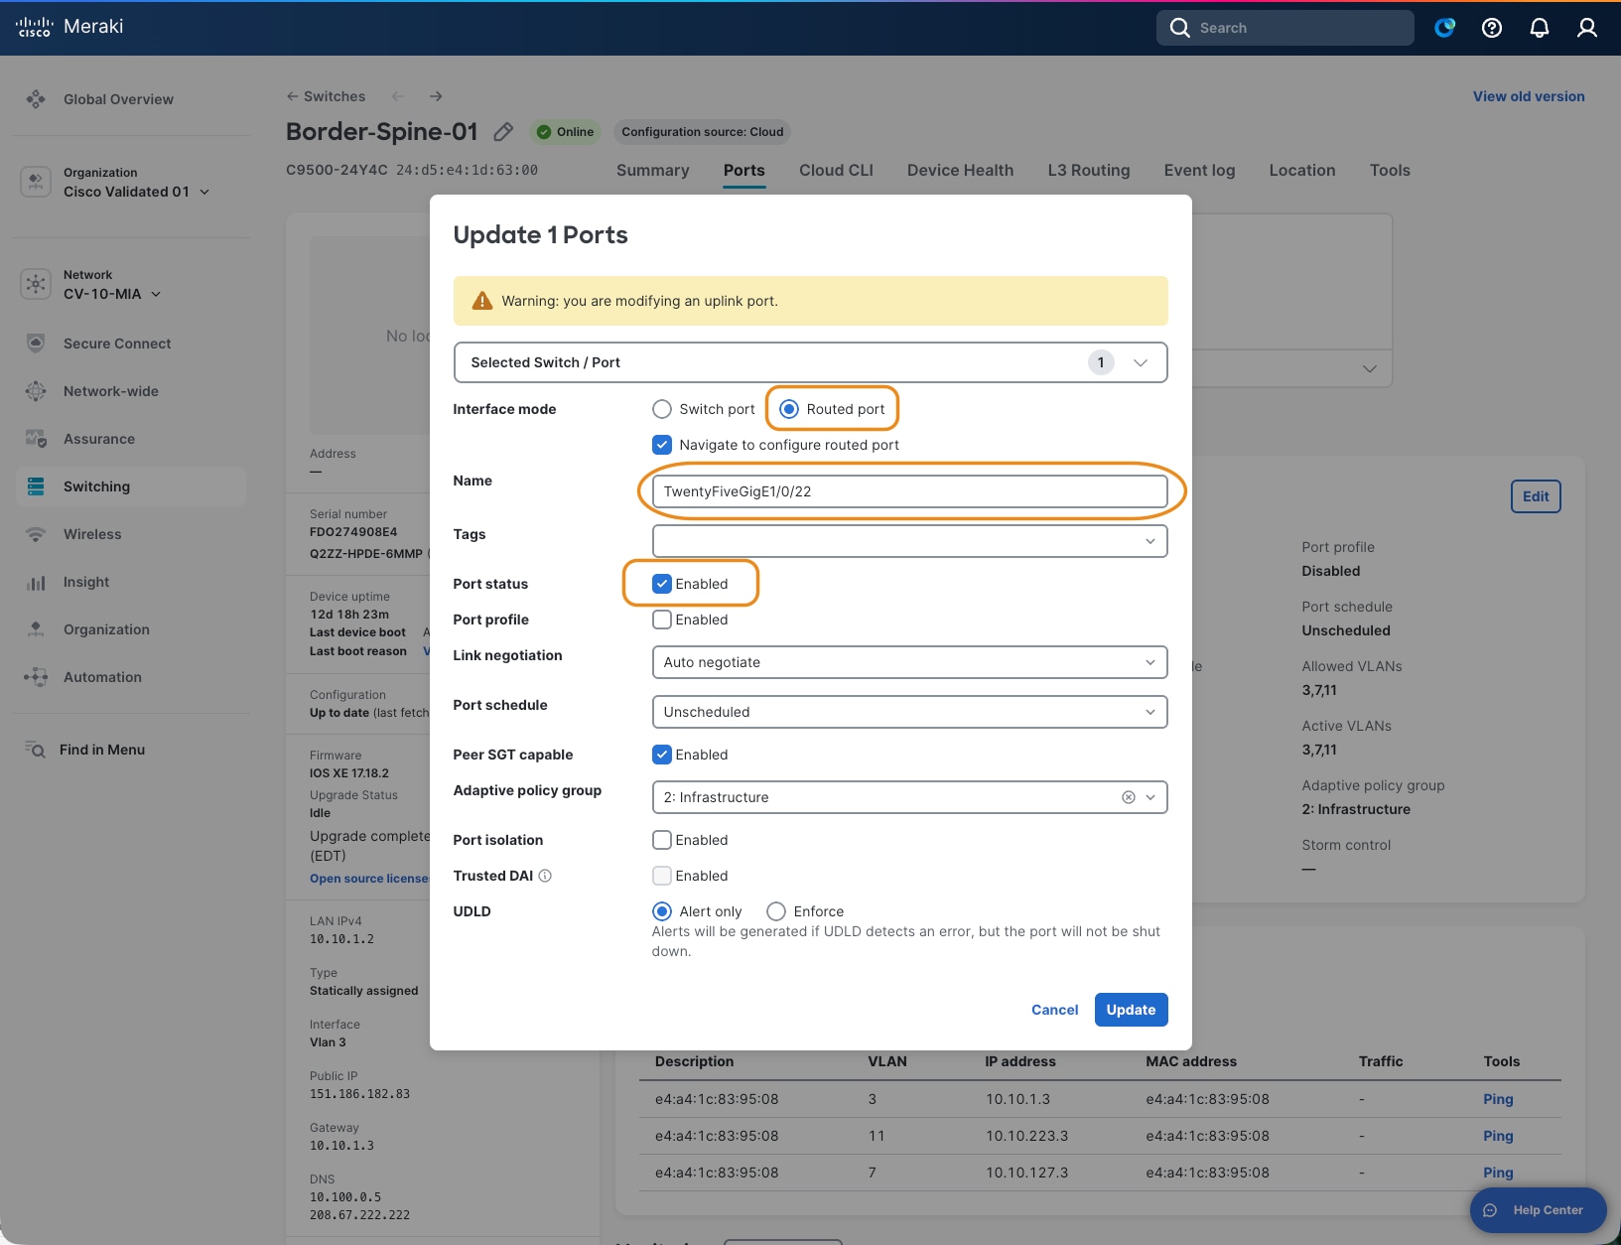The height and width of the screenshot is (1245, 1621).
Task: Open the Help Center button
Action: tap(1538, 1210)
